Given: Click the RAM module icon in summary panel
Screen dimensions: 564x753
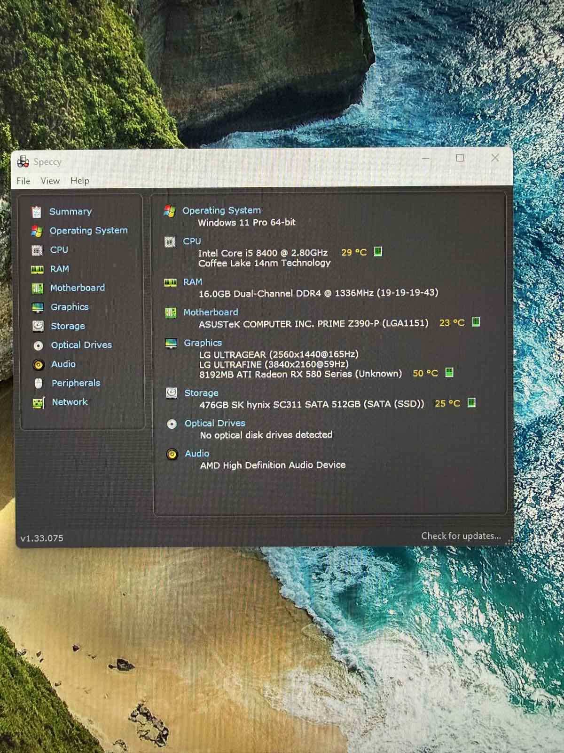Looking at the screenshot, I should (x=170, y=282).
